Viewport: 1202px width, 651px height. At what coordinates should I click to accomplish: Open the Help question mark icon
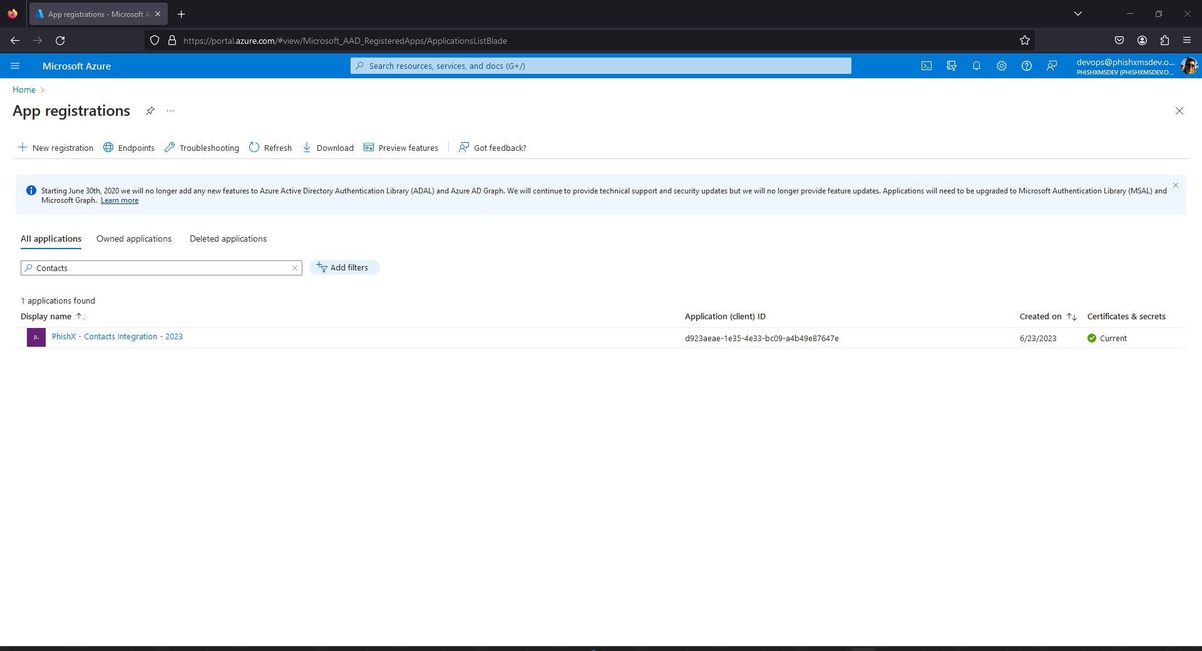tap(1027, 66)
